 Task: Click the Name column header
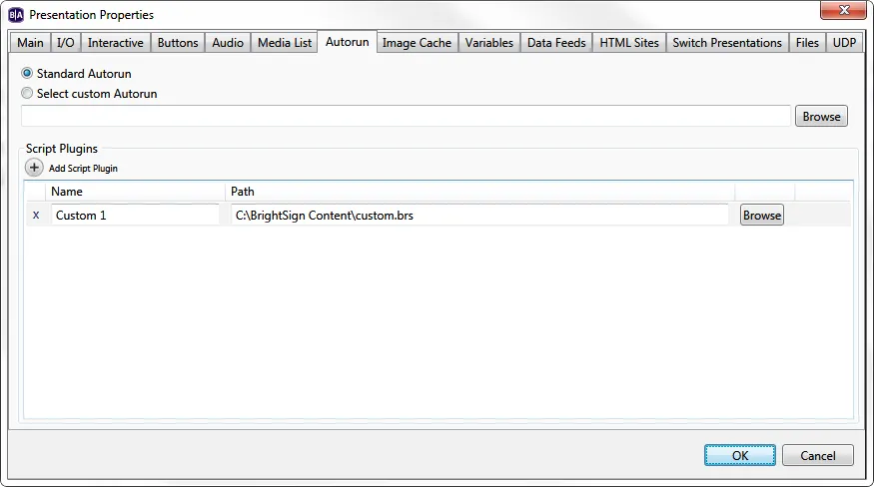point(135,192)
